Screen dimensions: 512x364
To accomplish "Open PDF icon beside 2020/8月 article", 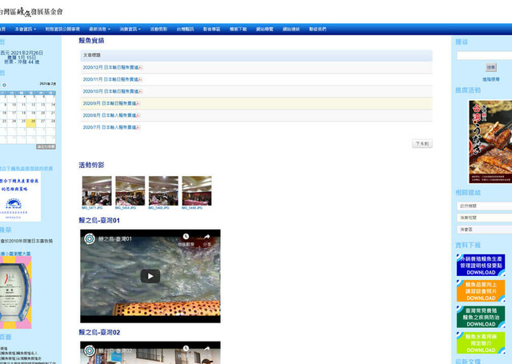I will 138,115.
